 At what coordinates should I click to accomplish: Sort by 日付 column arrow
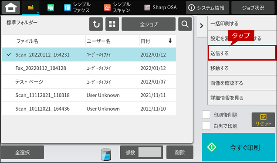tap(170, 41)
